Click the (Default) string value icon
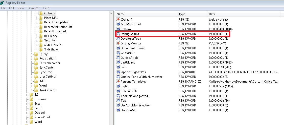Image resolution: width=284 pixels, height=125 pixels. click(x=118, y=19)
